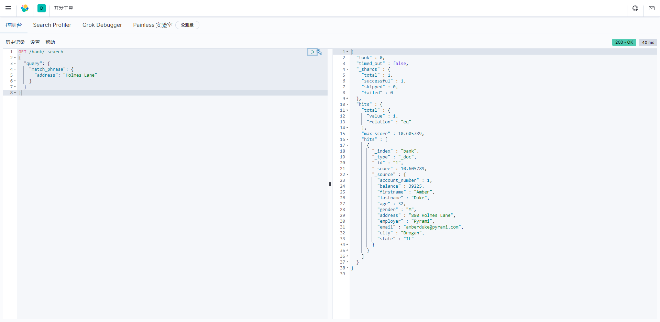The width and height of the screenshot is (660, 322).
Task: Open the hamburger navigation menu
Action: (8, 8)
